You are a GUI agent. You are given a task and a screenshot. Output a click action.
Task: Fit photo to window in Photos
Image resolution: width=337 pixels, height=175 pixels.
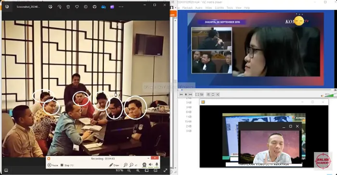(146, 171)
